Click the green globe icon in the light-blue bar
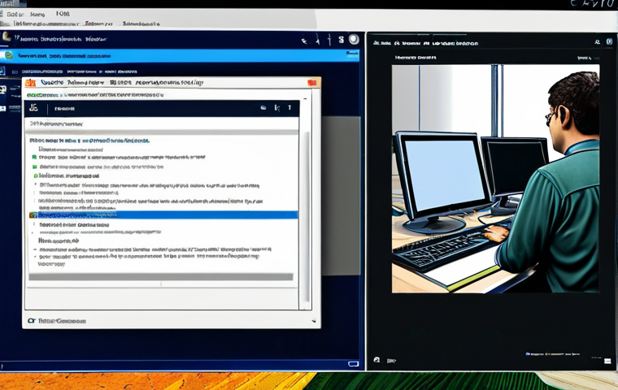 (9, 55)
